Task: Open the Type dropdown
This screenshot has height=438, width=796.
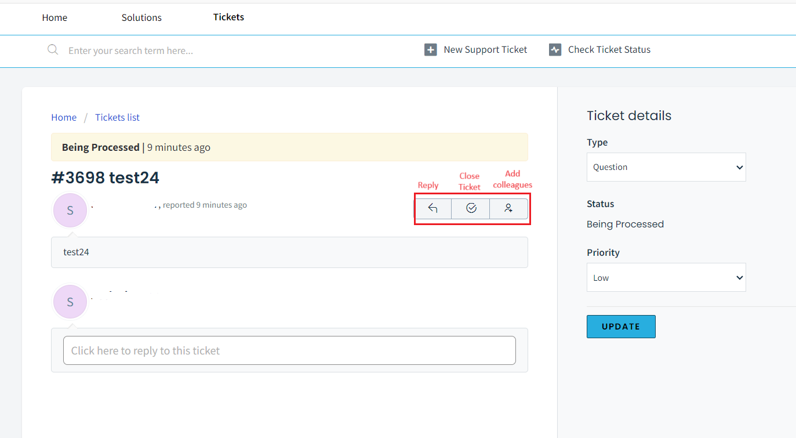Action: coord(666,167)
